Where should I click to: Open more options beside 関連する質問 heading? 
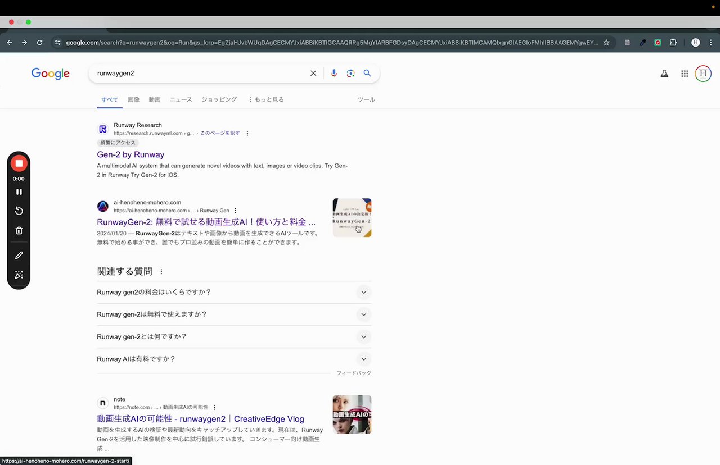tap(161, 272)
